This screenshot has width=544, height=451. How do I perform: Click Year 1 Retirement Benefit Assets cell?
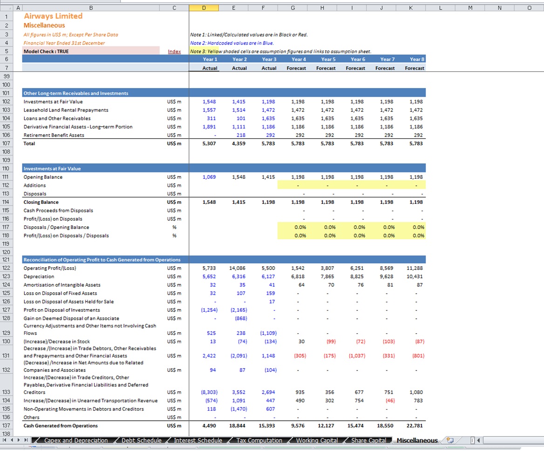pos(204,135)
